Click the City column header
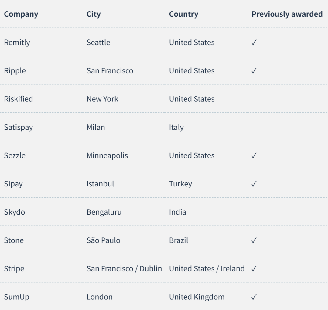This screenshot has width=328, height=310. click(94, 14)
